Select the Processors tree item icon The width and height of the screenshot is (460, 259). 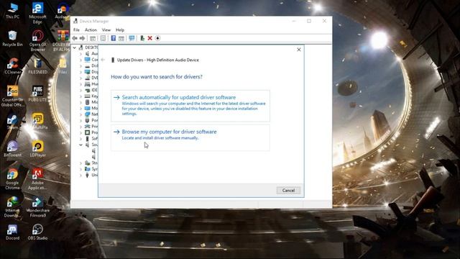(x=87, y=132)
